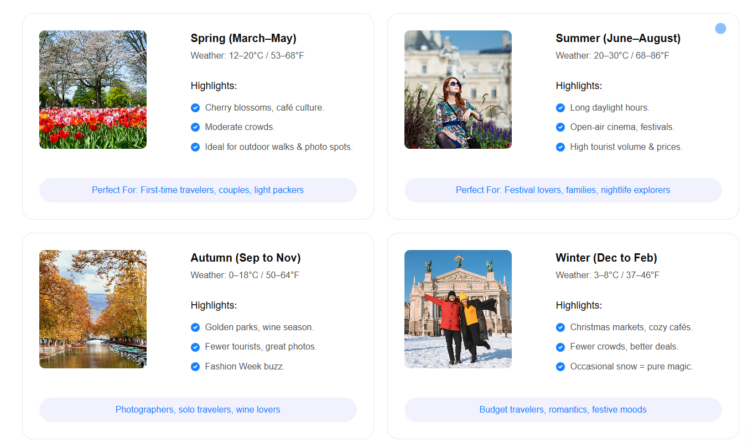Select the Winter (Dec to Feb) heading
753x448 pixels.
(606, 258)
